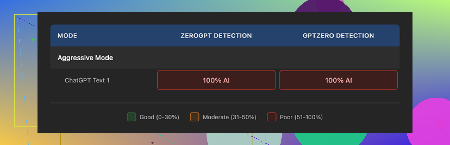Click the Good (0-30%) legend label
The height and width of the screenshot is (145, 450).
159,117
